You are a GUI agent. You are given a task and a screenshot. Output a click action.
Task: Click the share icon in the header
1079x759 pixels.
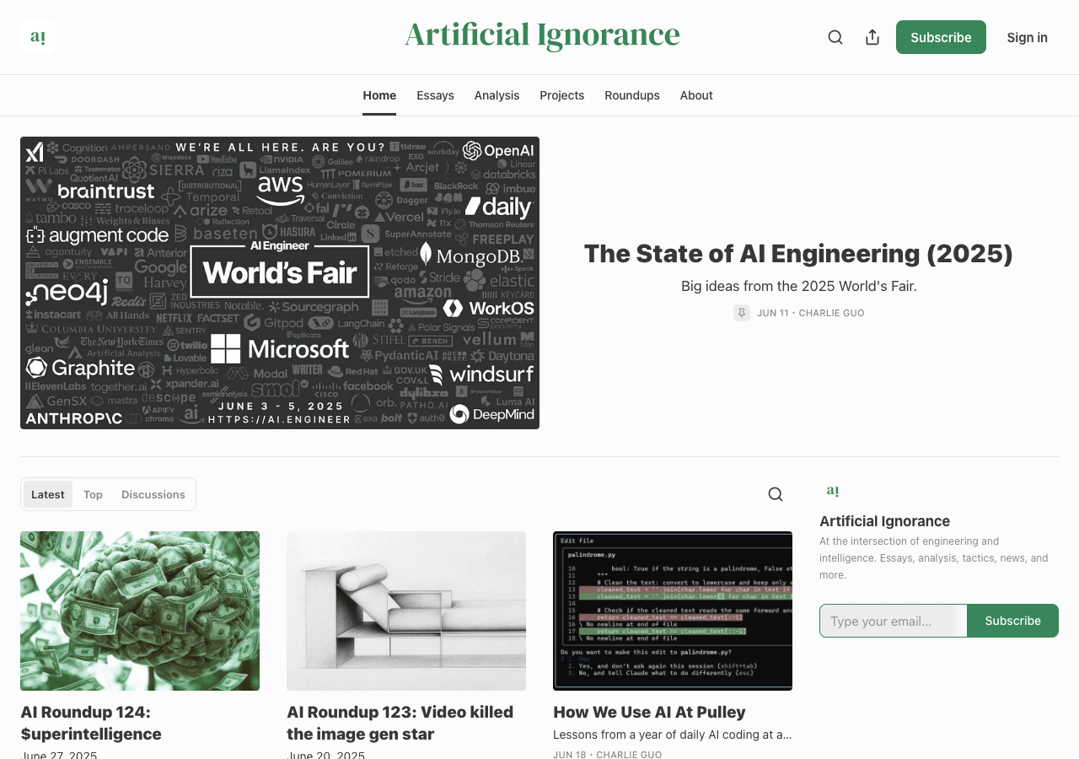pos(872,37)
